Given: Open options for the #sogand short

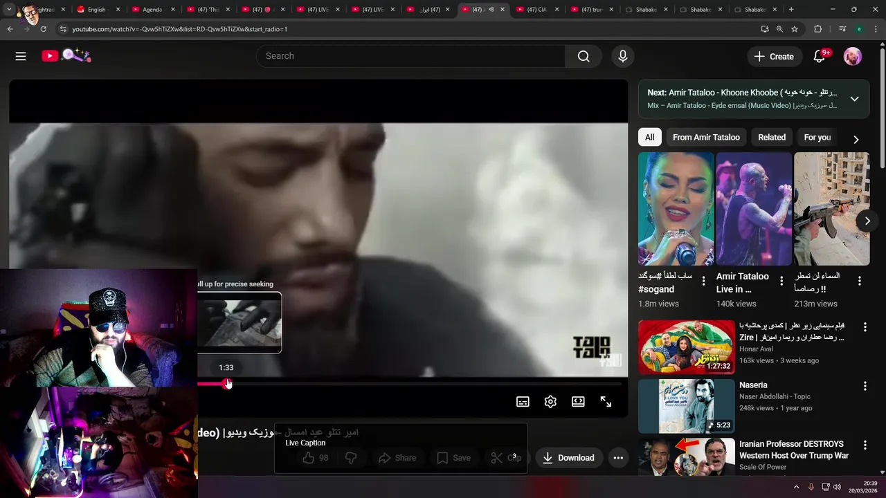Looking at the screenshot, I should (x=703, y=281).
